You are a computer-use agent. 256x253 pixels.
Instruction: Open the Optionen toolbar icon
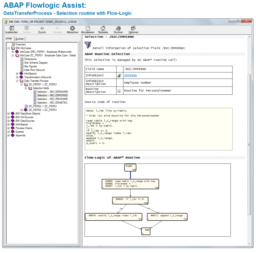133,28
